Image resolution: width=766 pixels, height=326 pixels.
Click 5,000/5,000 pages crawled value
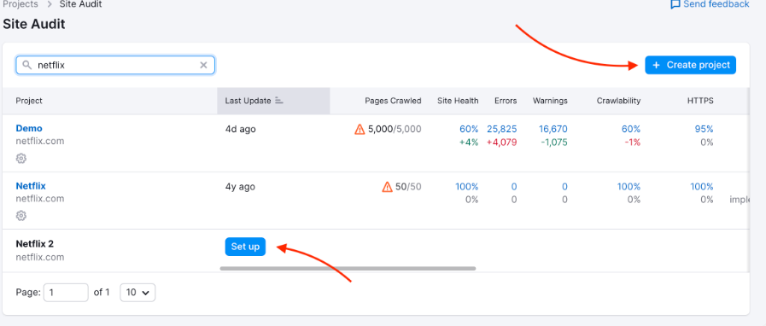click(395, 130)
